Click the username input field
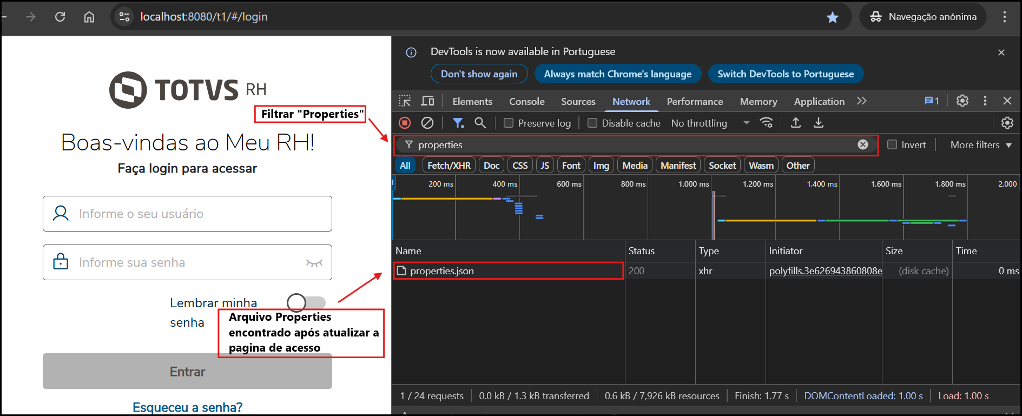The width and height of the screenshot is (1022, 416). (187, 214)
